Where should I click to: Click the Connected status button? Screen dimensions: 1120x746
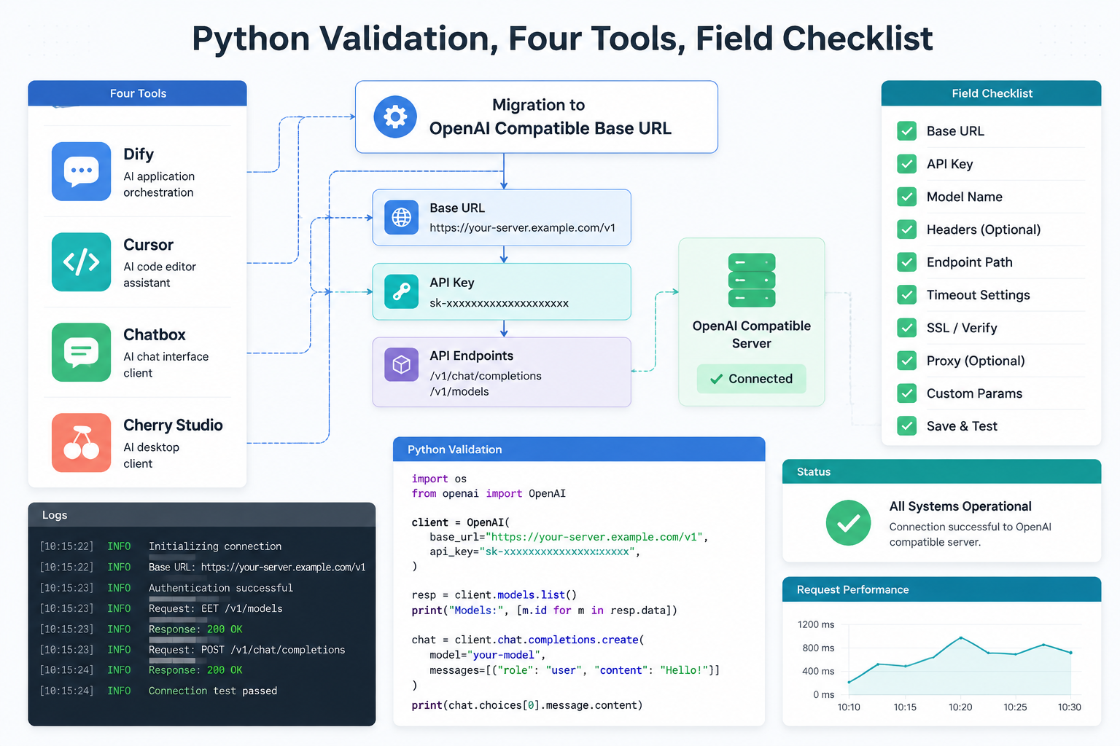[752, 379]
